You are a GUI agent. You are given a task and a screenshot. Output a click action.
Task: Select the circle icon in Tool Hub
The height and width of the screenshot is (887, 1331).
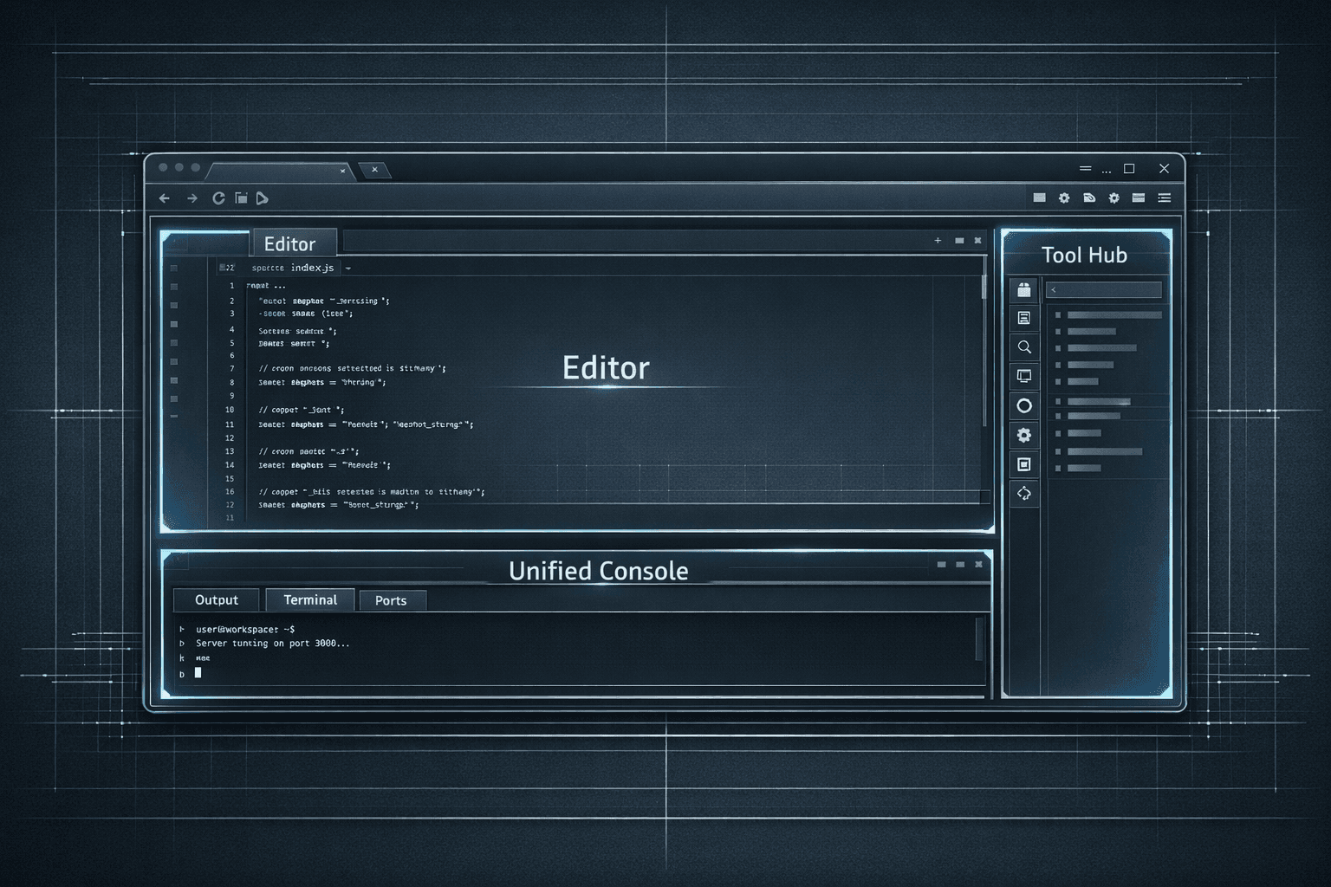[1024, 405]
